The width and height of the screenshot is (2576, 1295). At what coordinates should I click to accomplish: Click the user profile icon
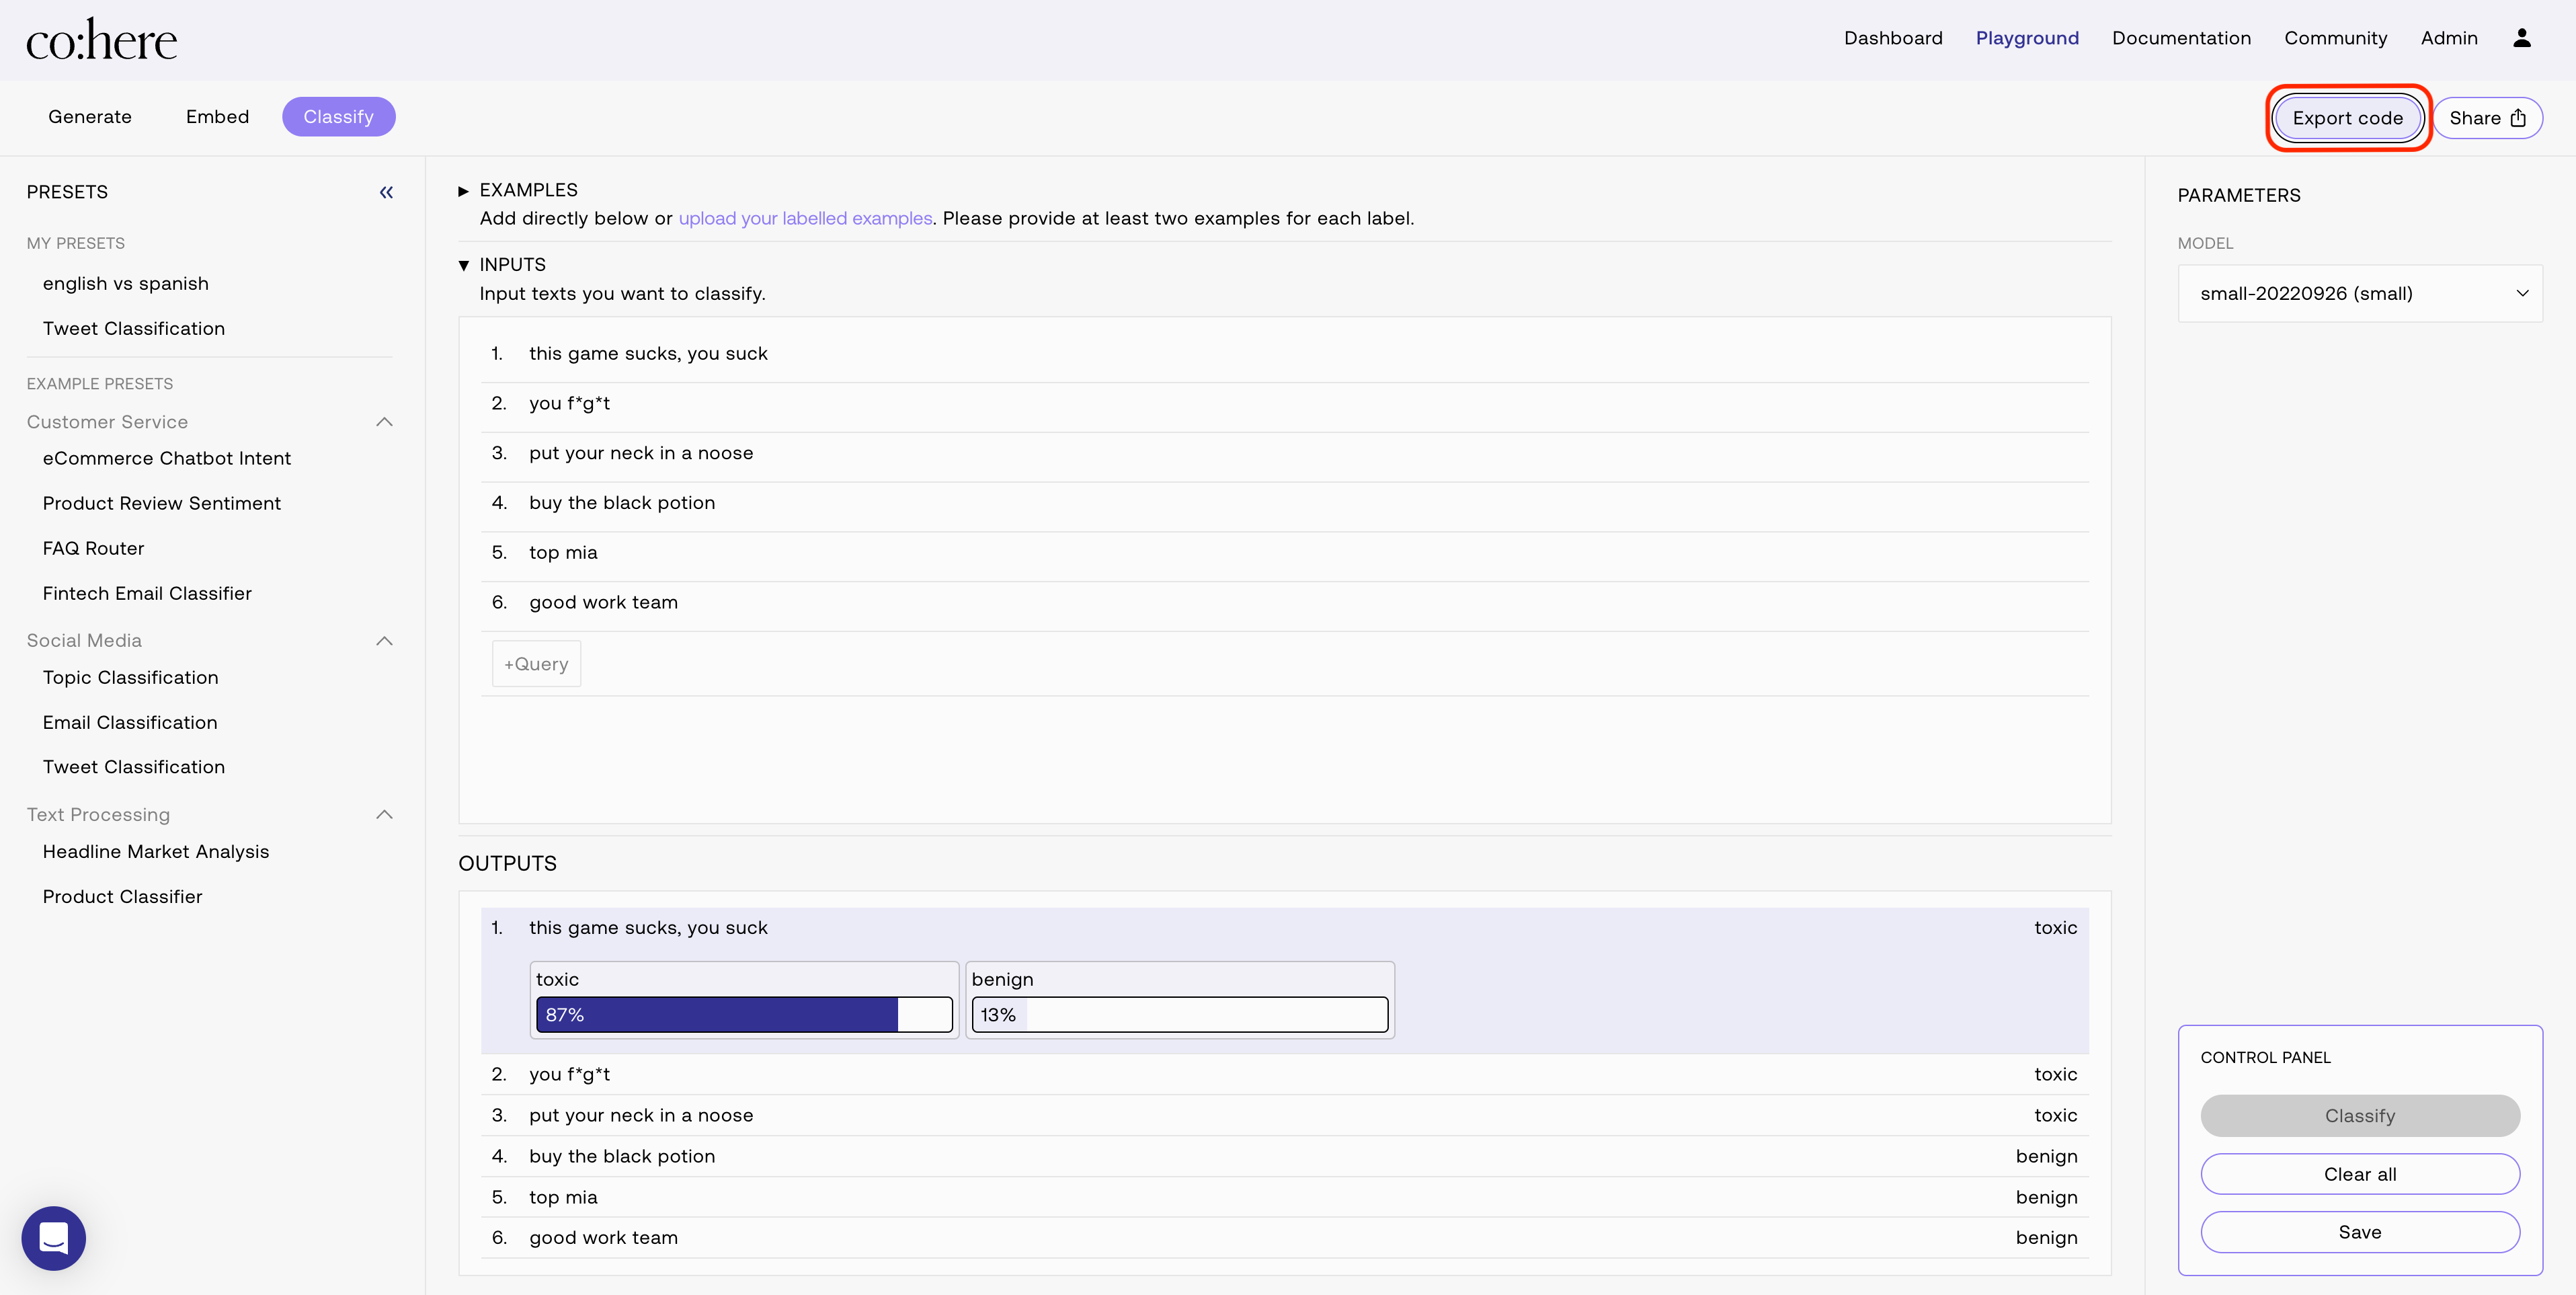(2521, 38)
